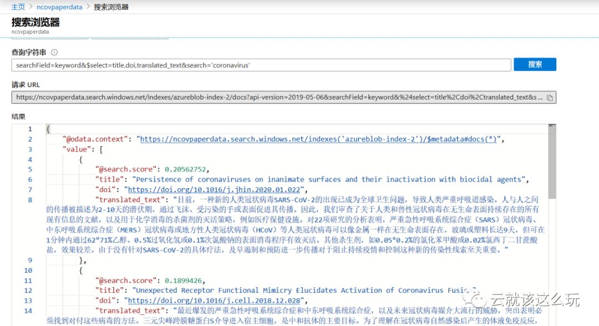Select the request URL field
Image resolution: width=599 pixels, height=326 pixels.
(x=283, y=97)
